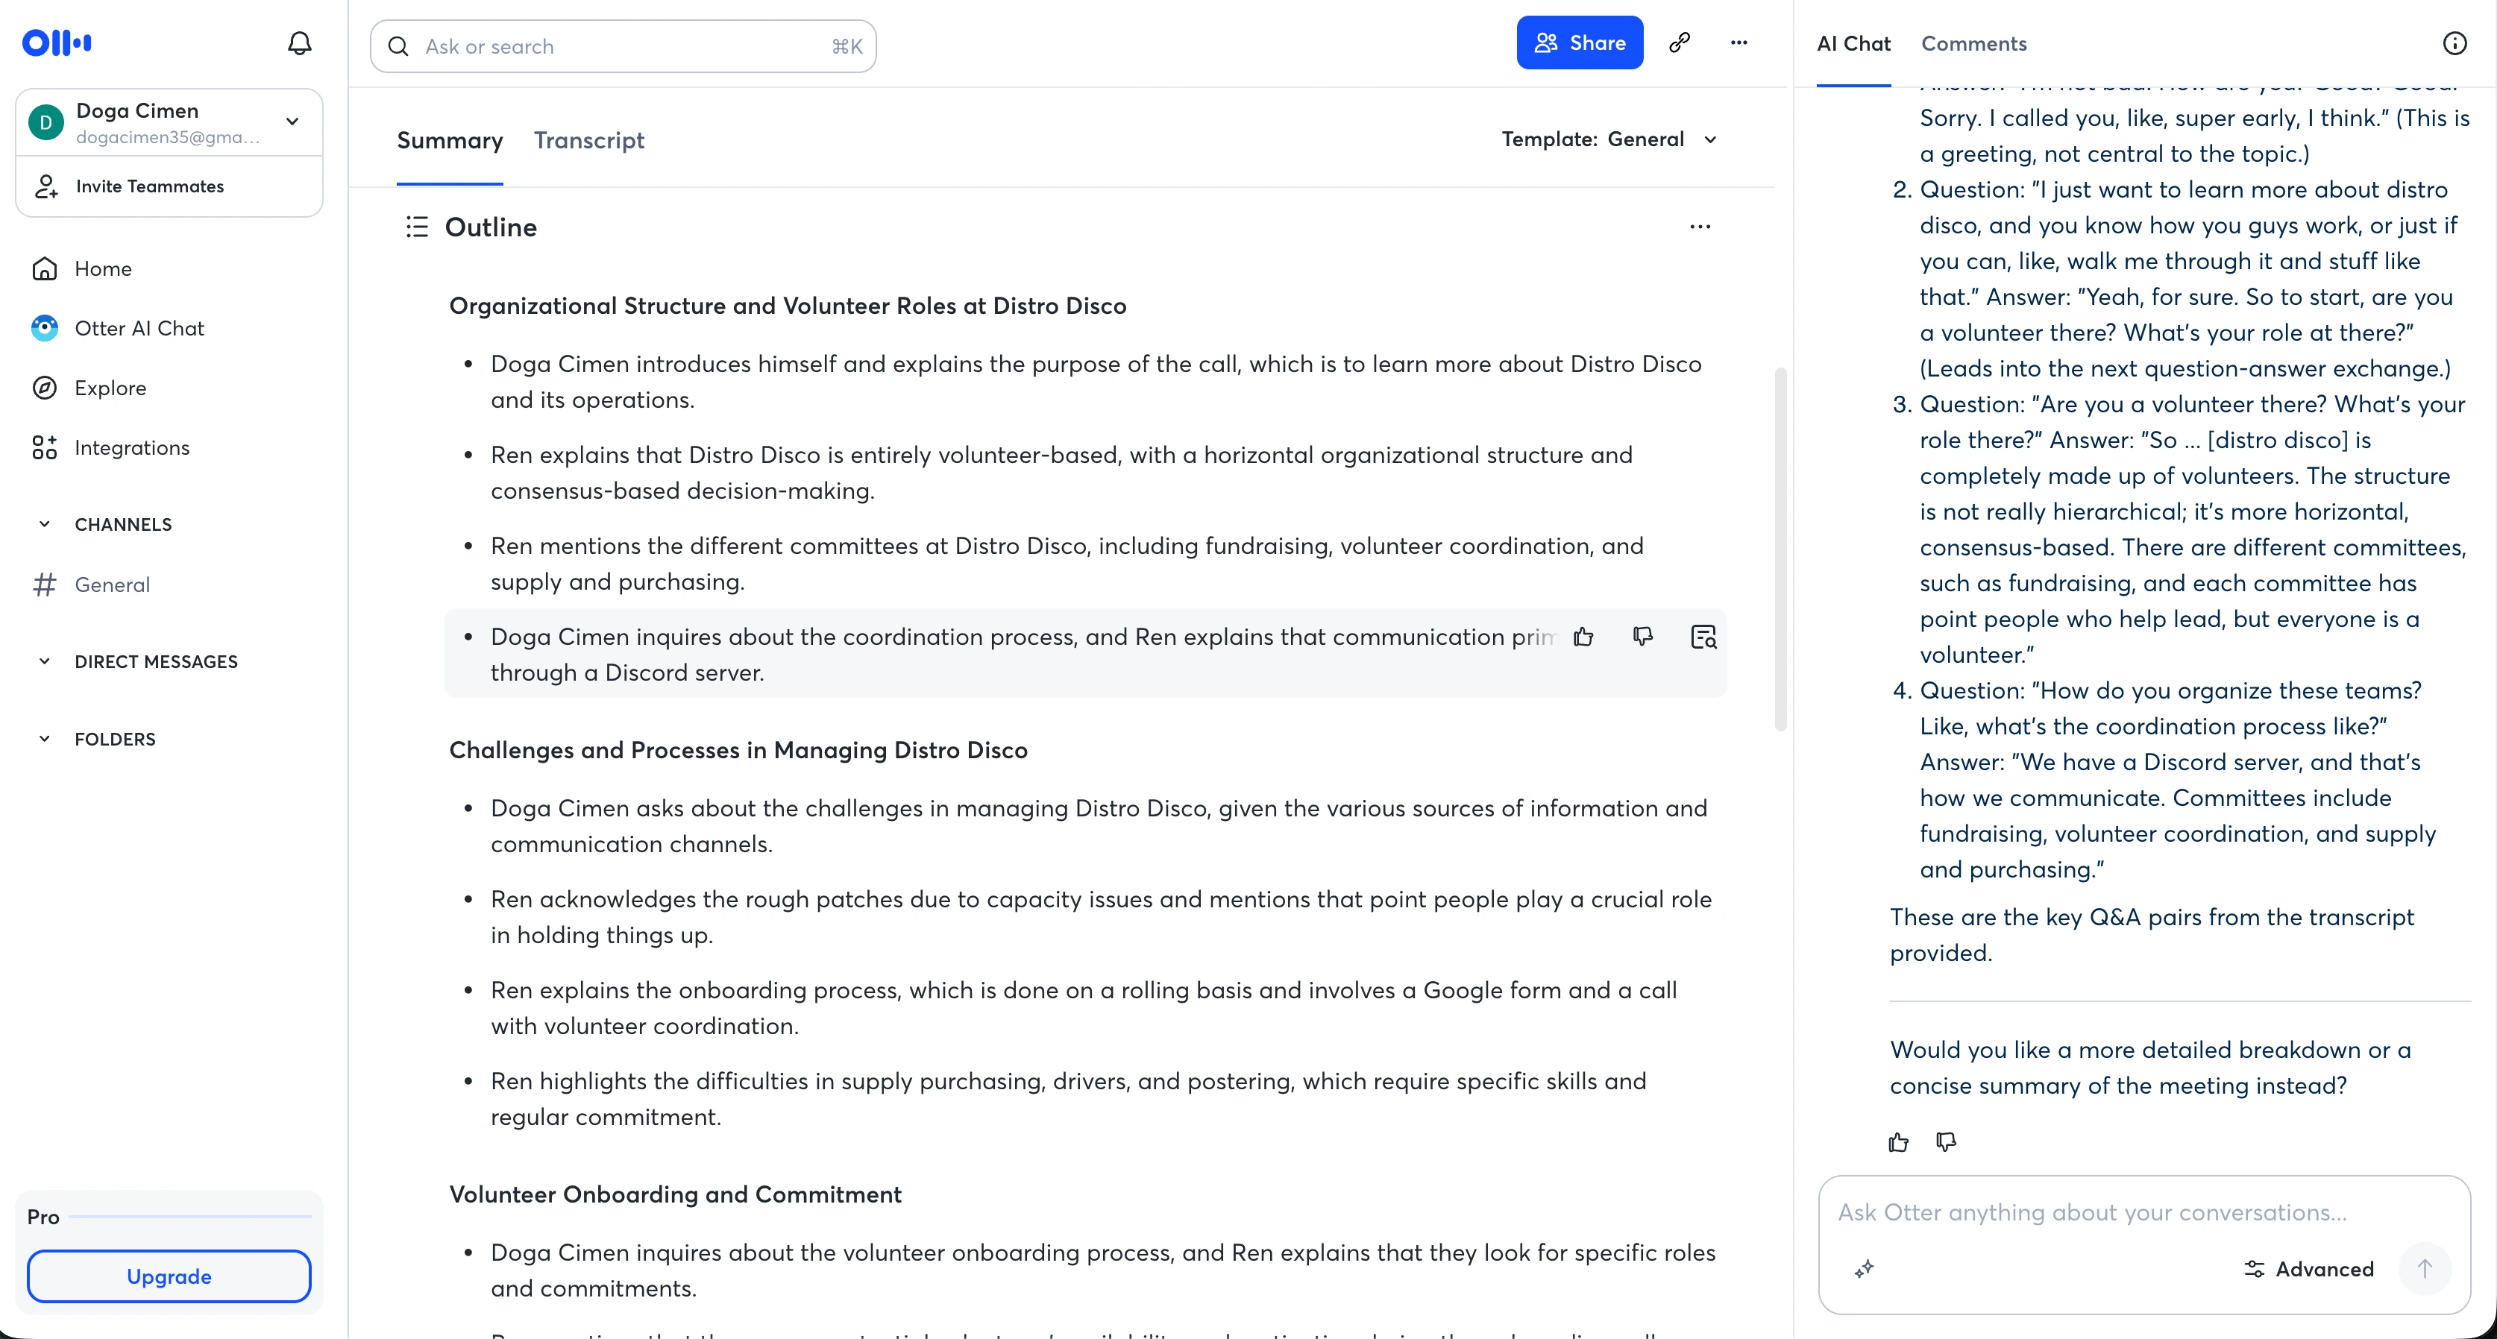Screen dimensions: 2497x1339
Task: Select the AI Chat tab
Action: (x=1853, y=43)
